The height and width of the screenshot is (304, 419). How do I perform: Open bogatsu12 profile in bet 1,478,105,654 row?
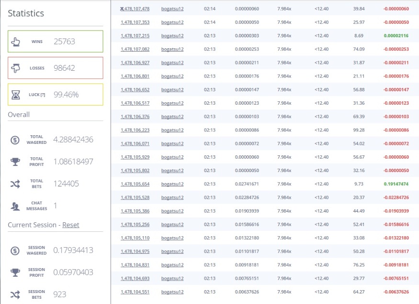(x=172, y=184)
